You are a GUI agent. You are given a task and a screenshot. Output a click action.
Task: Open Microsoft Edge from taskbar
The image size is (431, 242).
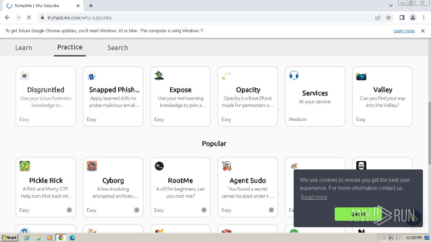click(72, 238)
